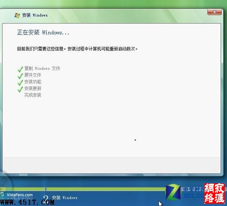The width and height of the screenshot is (227, 206).
Task: Select the 复制 Windows 文件 step text
Action: tap(42, 69)
